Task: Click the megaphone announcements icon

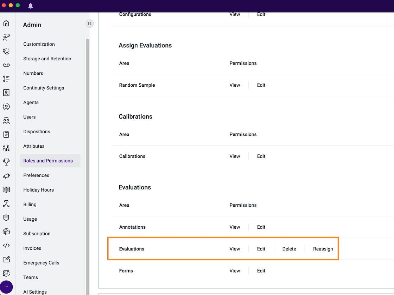Action: pyautogui.click(x=6, y=176)
